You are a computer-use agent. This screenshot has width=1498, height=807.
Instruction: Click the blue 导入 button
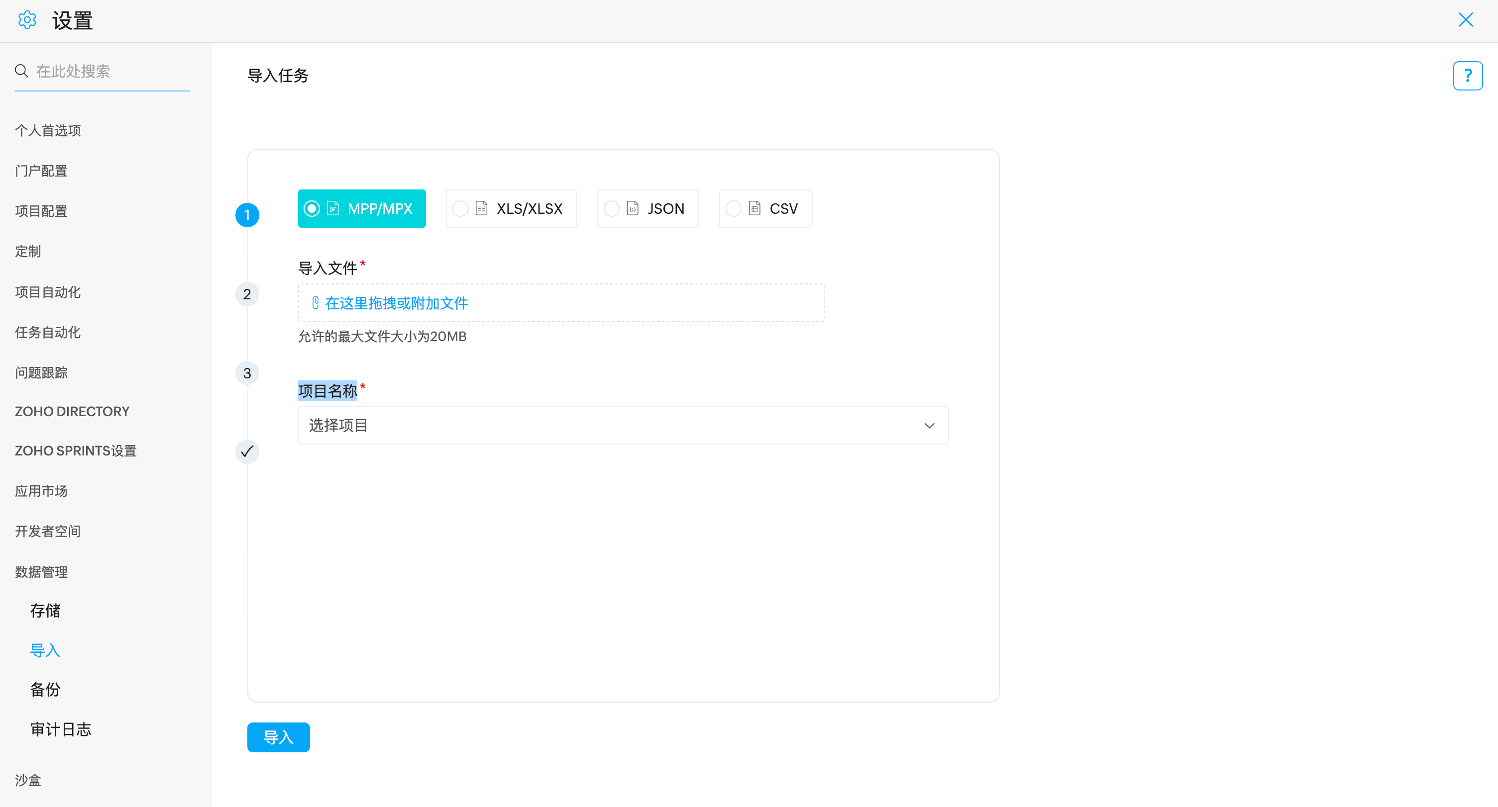tap(278, 737)
